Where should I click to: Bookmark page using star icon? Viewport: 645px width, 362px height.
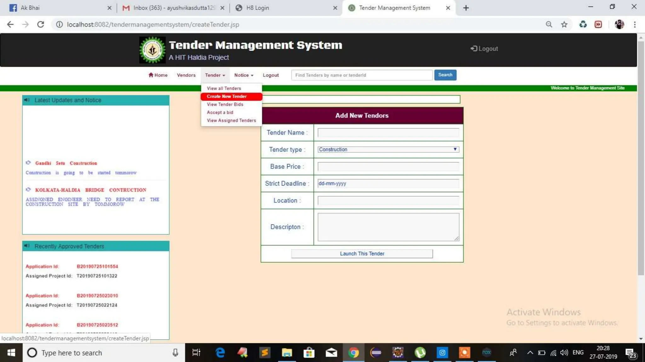564,25
